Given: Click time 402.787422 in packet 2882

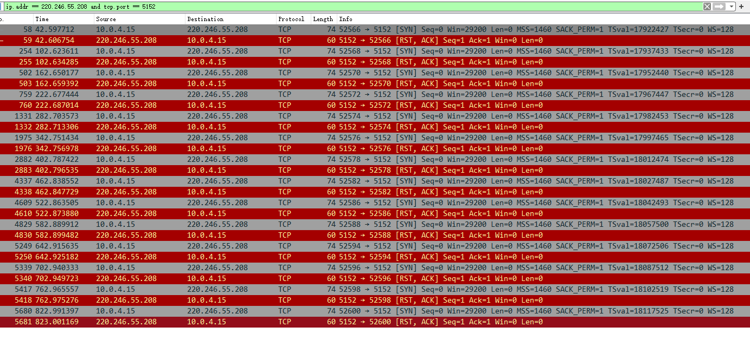Looking at the screenshot, I should pos(57,159).
